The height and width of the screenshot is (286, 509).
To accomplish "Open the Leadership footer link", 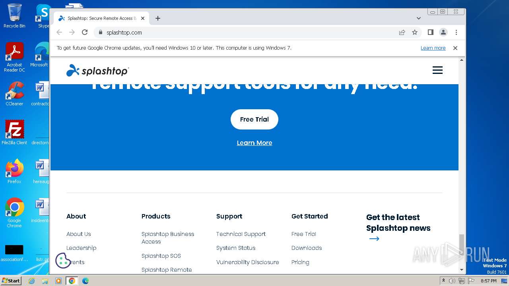I will [82, 248].
